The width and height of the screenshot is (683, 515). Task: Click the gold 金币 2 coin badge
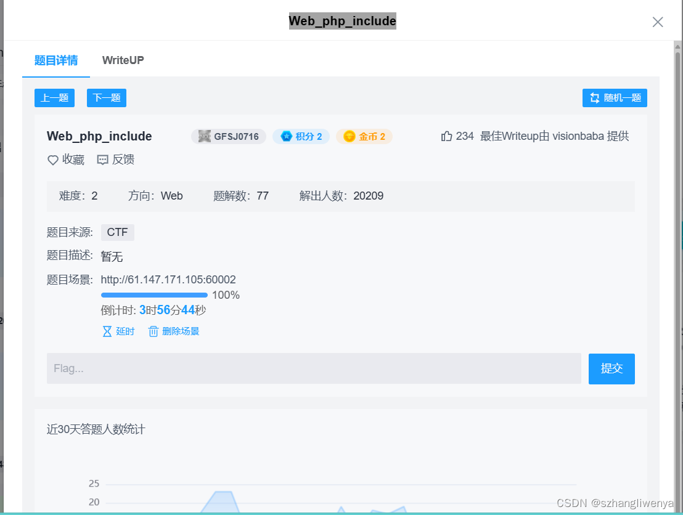(364, 136)
